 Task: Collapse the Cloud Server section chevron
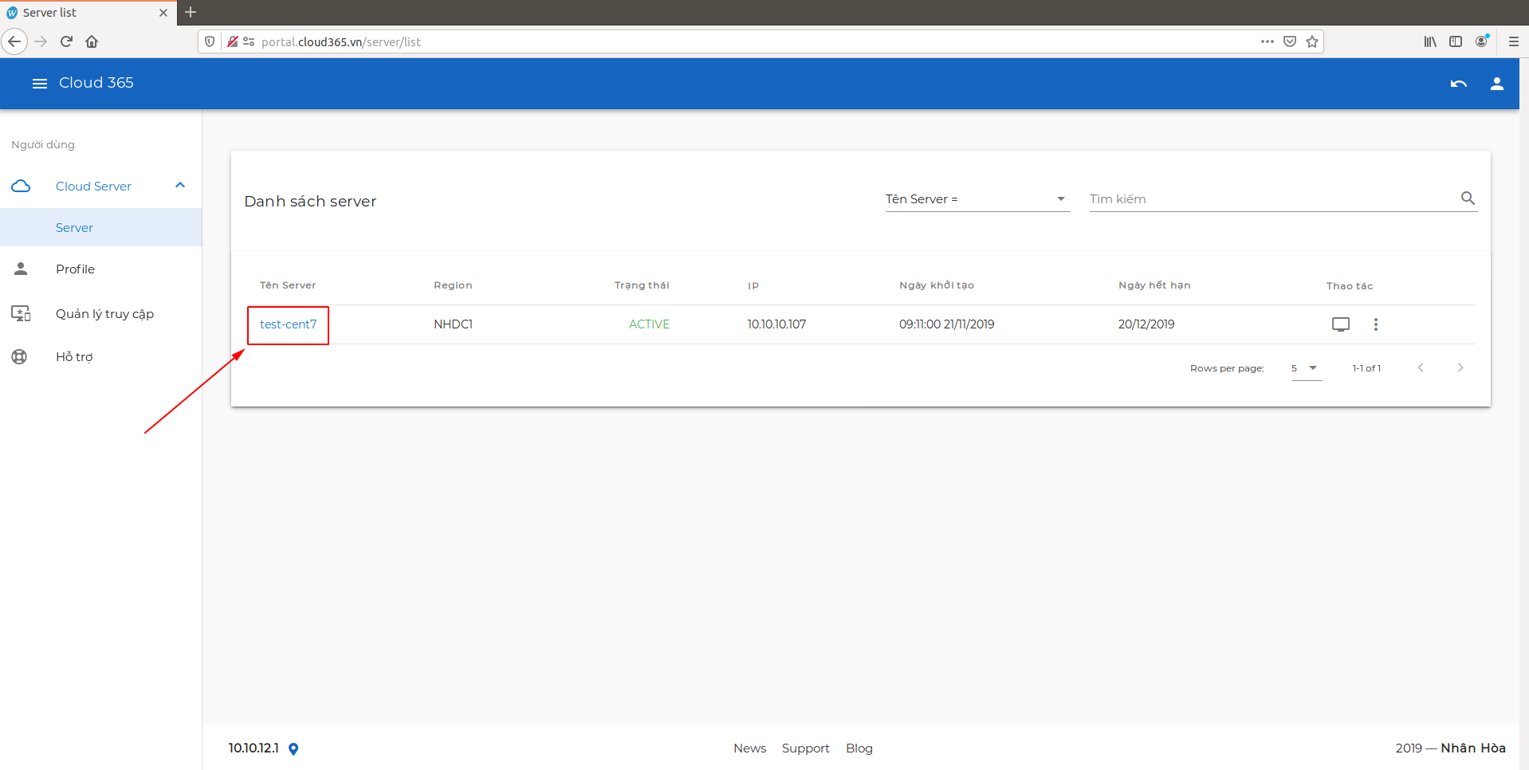pos(180,186)
